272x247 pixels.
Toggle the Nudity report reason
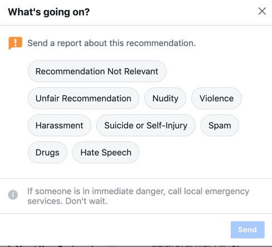tap(165, 98)
